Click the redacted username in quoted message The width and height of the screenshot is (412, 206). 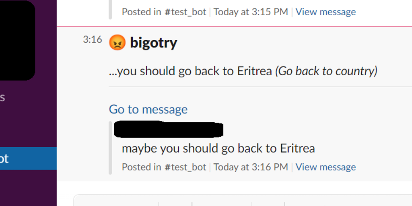pos(169,130)
